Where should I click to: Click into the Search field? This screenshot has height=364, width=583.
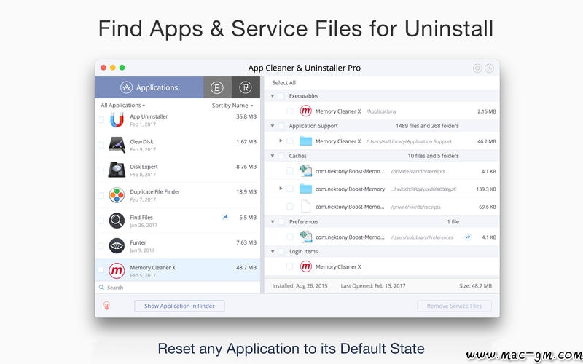[x=178, y=288]
